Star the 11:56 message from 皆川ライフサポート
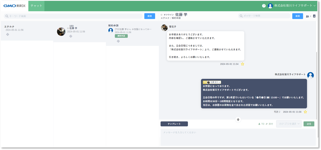Screen dimensions: 321x150 pos(305,112)
